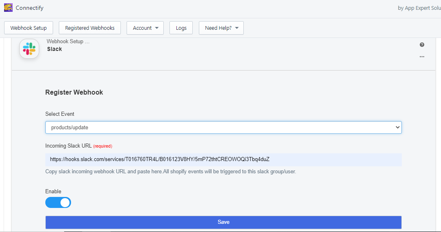Click the Slack heading text

click(x=55, y=49)
